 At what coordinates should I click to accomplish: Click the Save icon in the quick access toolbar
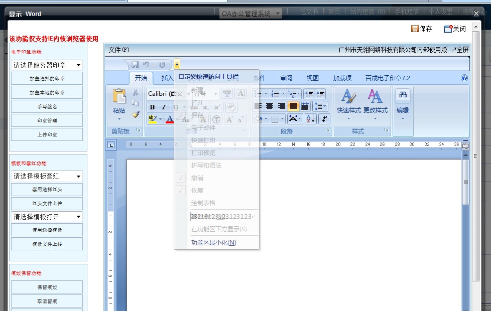click(135, 64)
